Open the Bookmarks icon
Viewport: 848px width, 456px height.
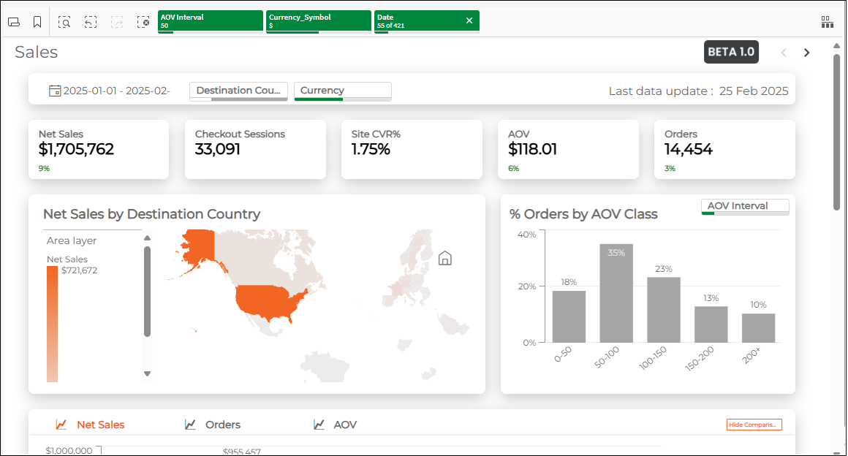37,22
